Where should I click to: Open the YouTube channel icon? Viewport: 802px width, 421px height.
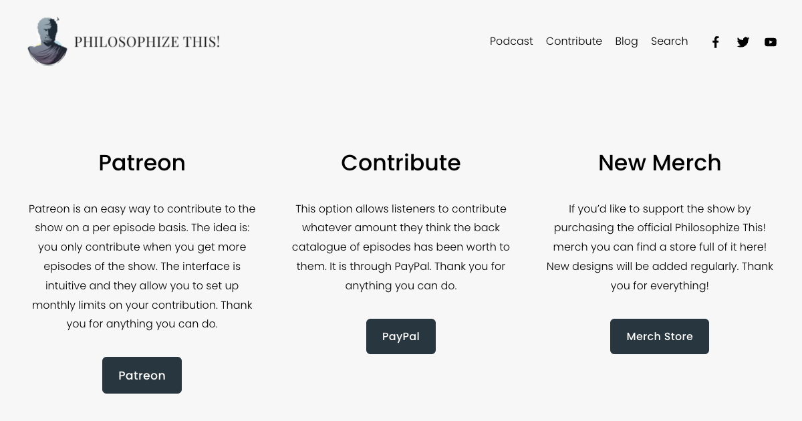coord(771,42)
